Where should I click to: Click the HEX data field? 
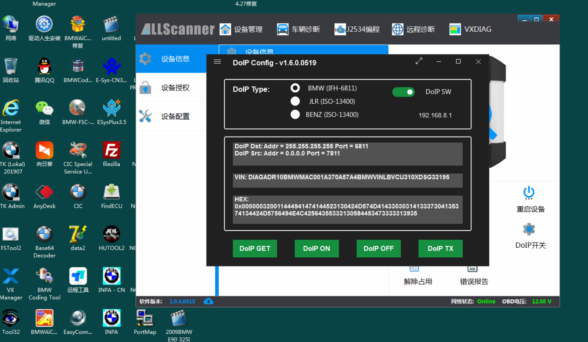point(348,210)
